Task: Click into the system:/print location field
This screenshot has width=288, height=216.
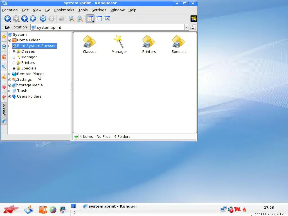Action: click(x=108, y=27)
